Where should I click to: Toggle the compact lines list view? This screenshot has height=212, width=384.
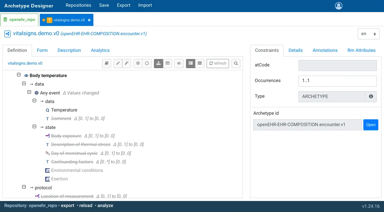[200, 63]
